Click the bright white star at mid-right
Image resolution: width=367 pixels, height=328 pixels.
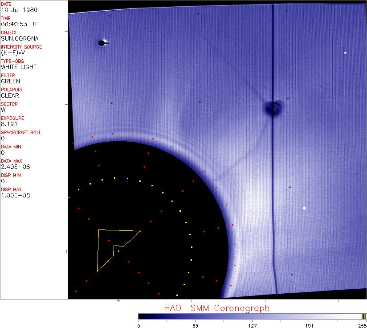(x=305, y=208)
